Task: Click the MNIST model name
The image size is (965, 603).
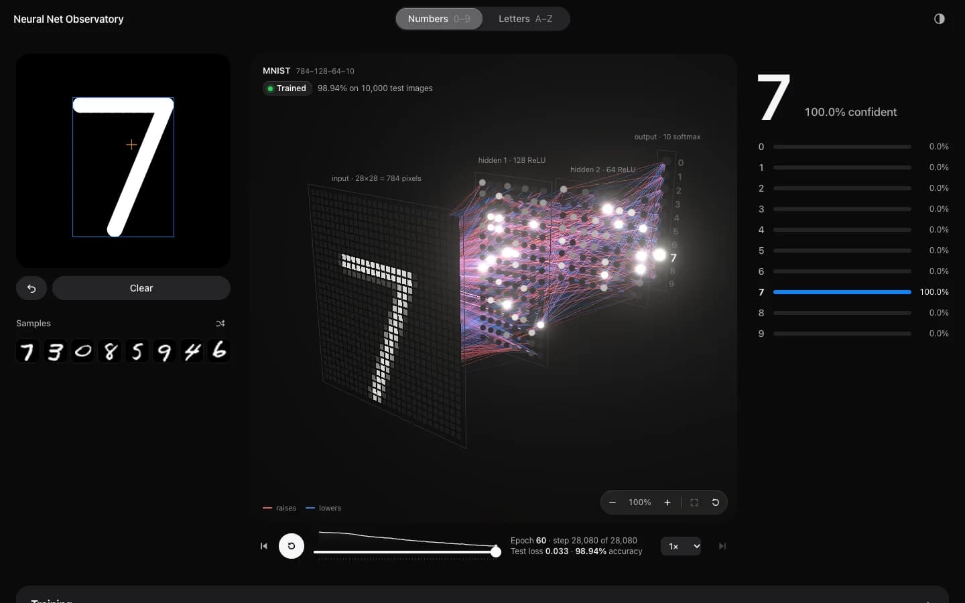Action: tap(276, 70)
